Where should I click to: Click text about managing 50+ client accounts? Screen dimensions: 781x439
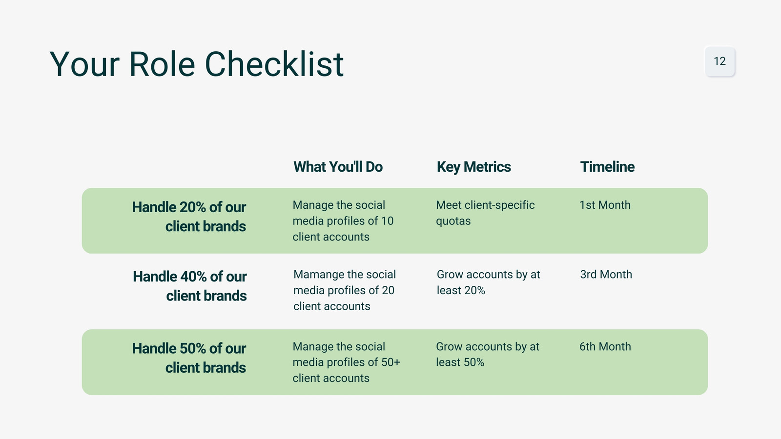[346, 362]
